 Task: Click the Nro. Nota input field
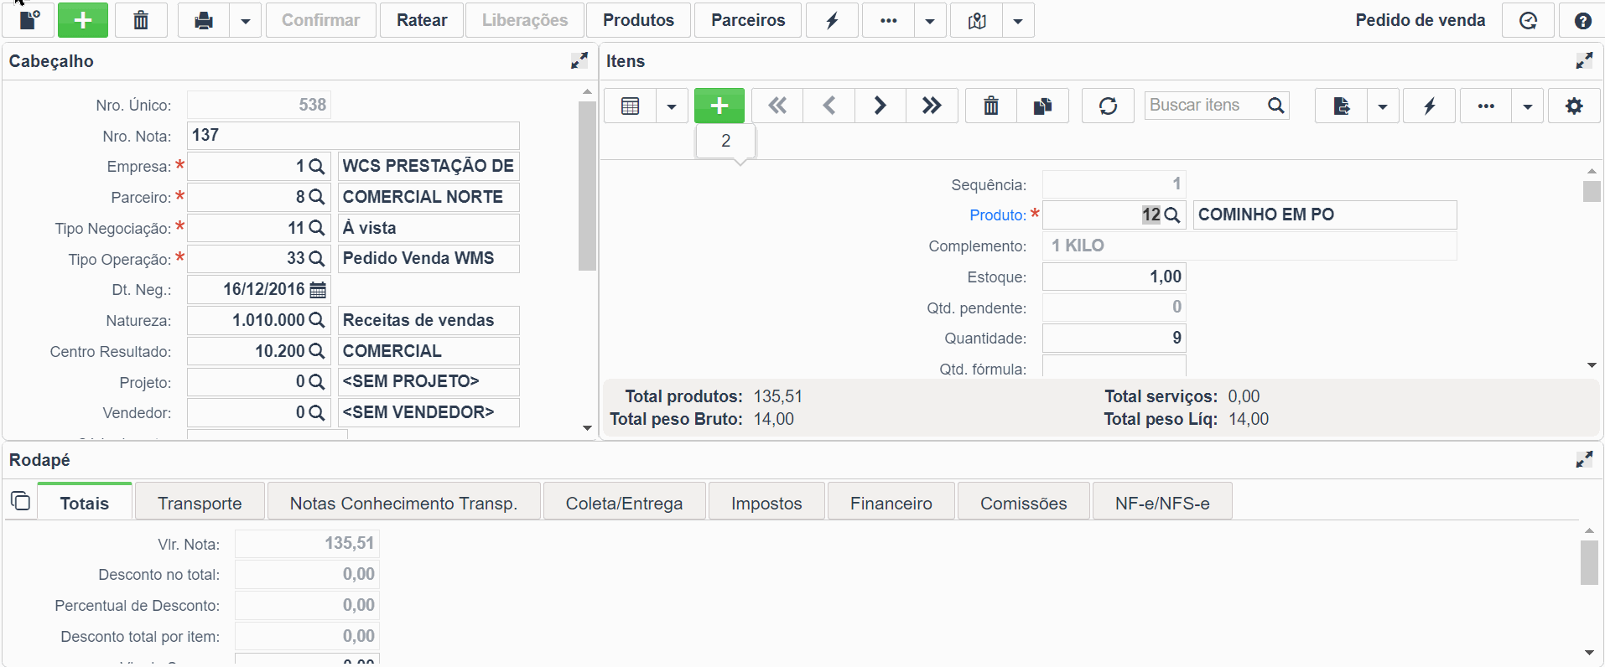pos(353,136)
